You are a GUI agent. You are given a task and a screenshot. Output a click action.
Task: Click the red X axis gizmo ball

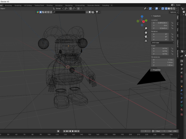[143, 22]
